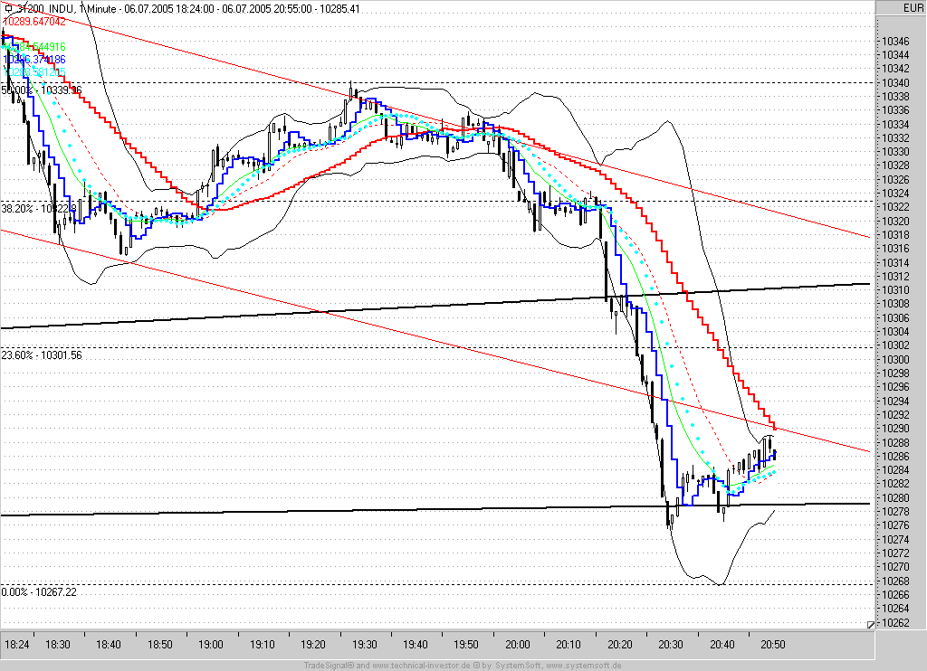Viewport: 927px width, 671px height.
Task: Select the blue indicator value ending 374186
Action: click(x=34, y=60)
